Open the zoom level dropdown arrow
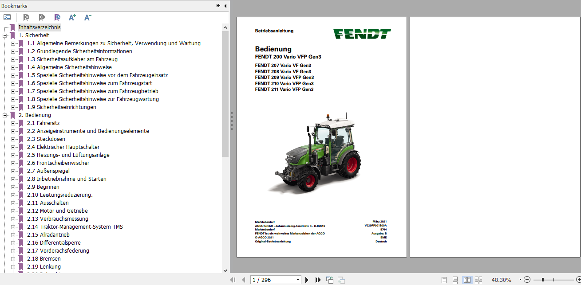Viewport: 581px width, 285px height. pyautogui.click(x=520, y=280)
